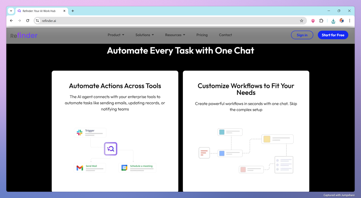The image size is (361, 198).
Task: Click the checklist node in workflow diagram
Action: 284,165
